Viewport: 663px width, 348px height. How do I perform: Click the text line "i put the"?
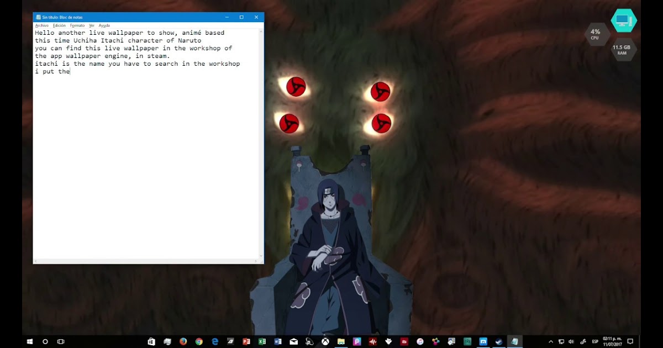pyautogui.click(x=52, y=72)
